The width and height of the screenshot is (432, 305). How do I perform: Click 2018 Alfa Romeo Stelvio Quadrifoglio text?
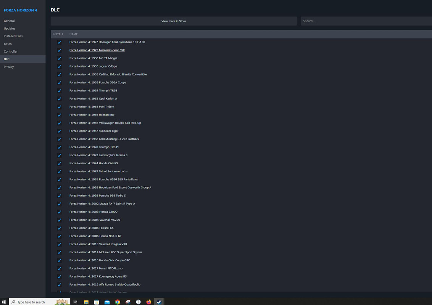[105, 284]
